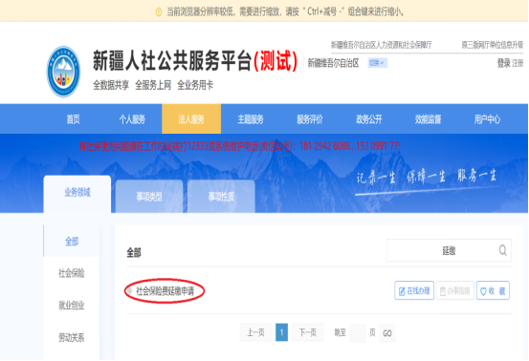
Task: Switch to the 业务领域 tab
Action: [77, 194]
